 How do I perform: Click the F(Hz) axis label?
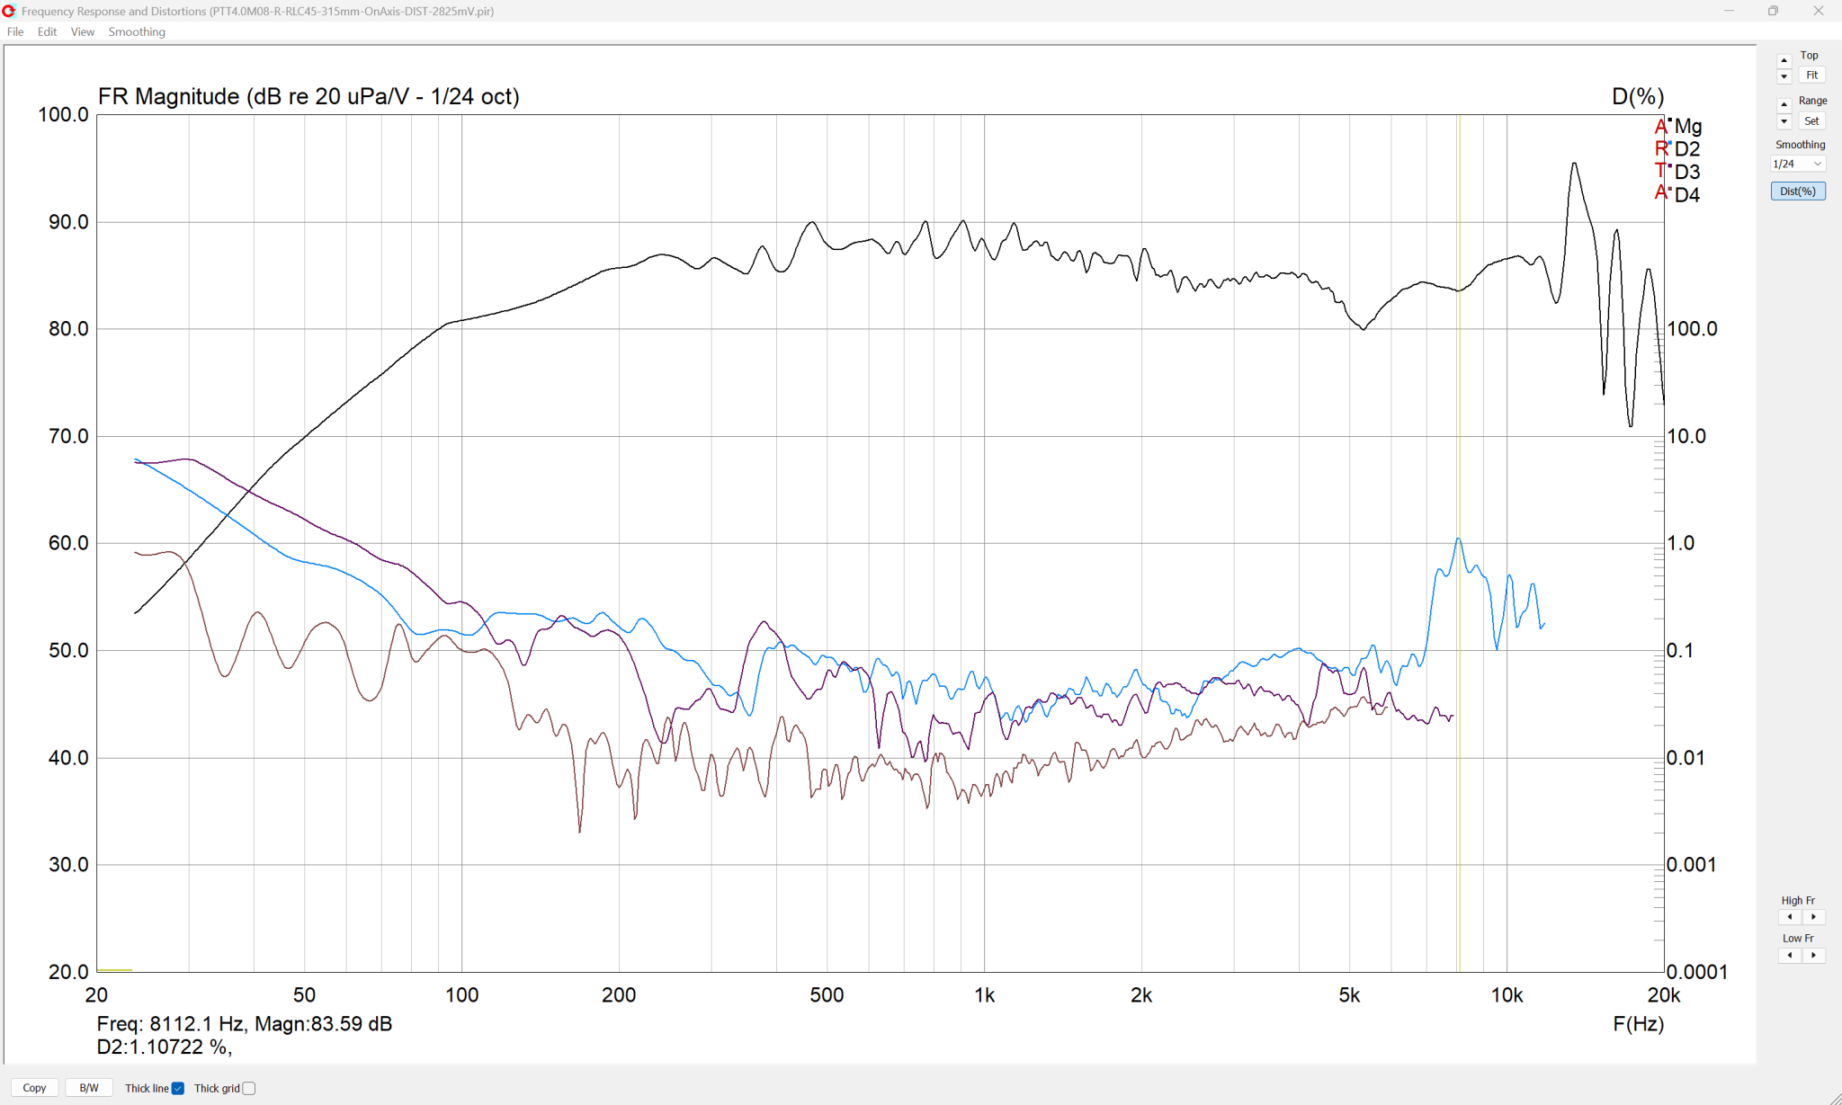click(x=1639, y=1024)
